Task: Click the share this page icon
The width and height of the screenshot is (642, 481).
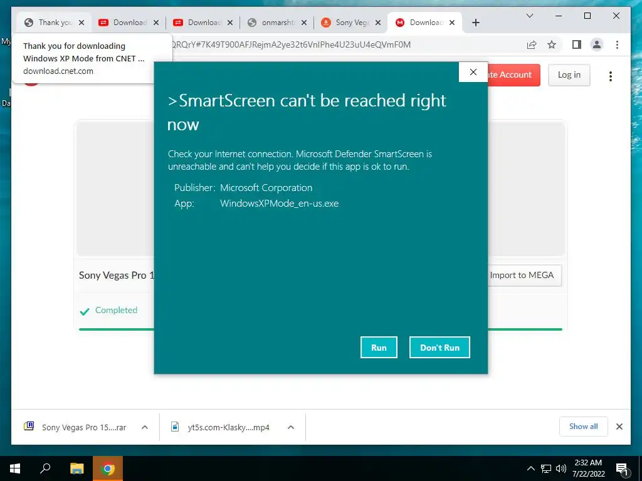Action: click(532, 44)
